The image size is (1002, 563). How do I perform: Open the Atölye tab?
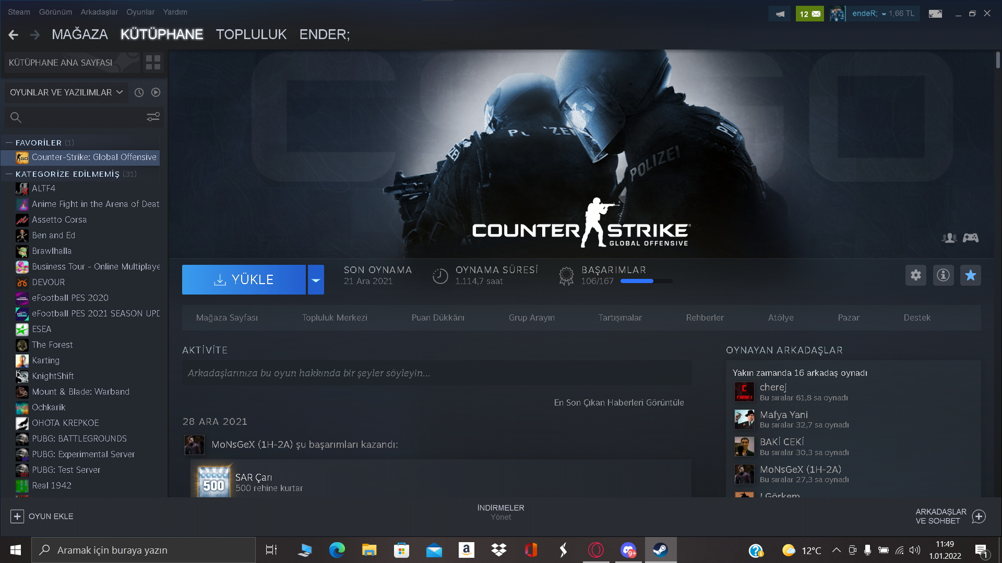click(x=781, y=317)
